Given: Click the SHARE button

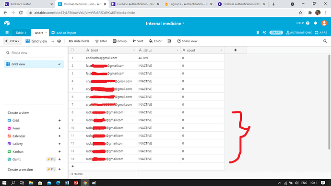Looking at the screenshot, I should 276,33.
